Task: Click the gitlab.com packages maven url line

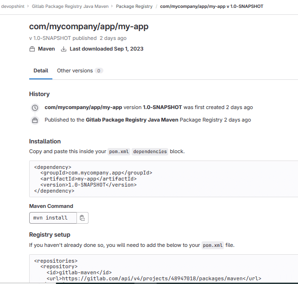Action: pos(154,279)
